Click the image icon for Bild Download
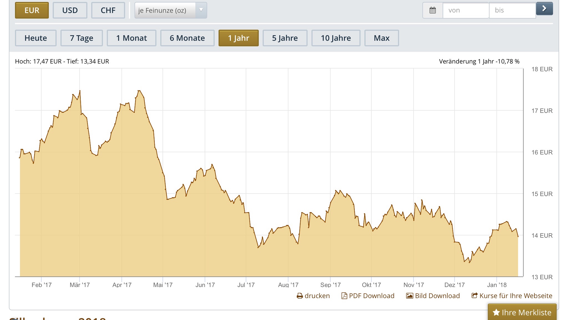The width and height of the screenshot is (568, 320). (x=410, y=296)
